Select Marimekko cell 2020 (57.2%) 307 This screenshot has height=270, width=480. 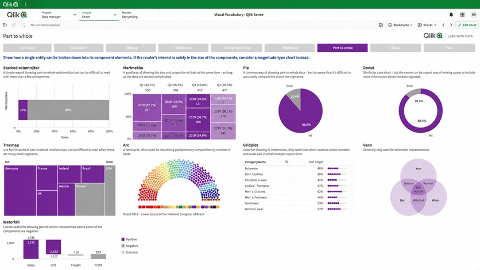(x=147, y=107)
